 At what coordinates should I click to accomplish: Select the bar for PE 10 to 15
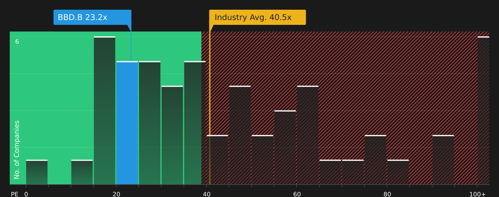(82, 172)
